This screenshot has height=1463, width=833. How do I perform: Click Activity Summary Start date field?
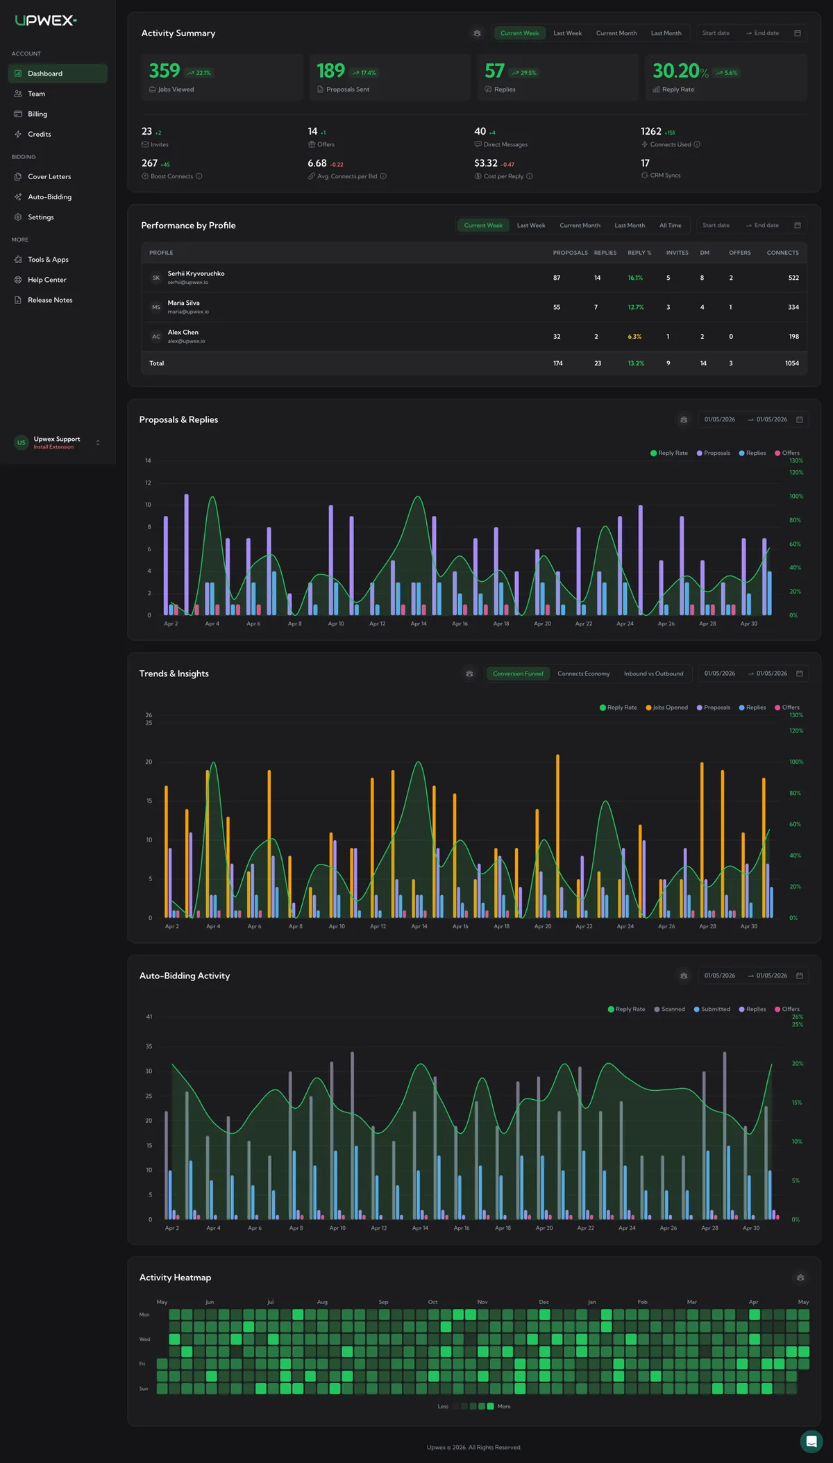(x=718, y=33)
